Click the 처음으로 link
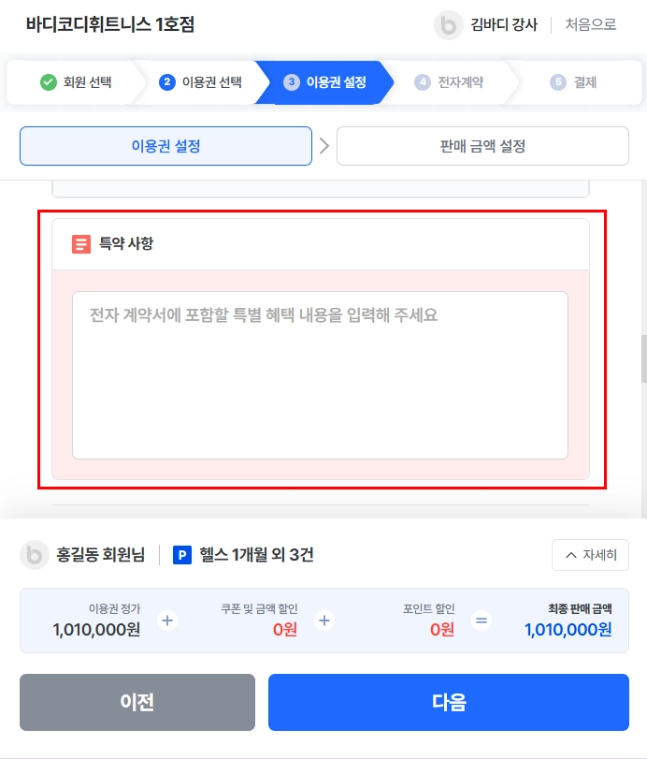 590,24
